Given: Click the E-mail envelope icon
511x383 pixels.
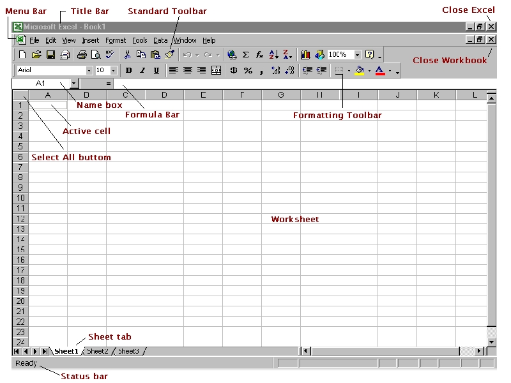Looking at the screenshot, I should (x=65, y=54).
